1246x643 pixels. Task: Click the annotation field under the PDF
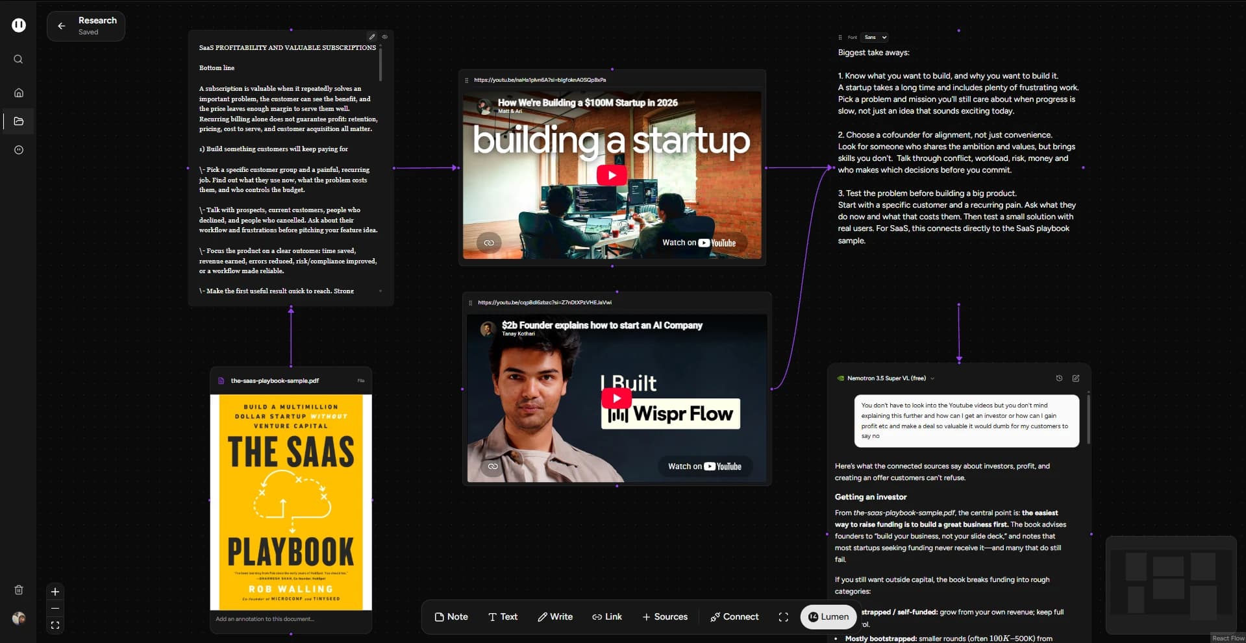point(291,619)
